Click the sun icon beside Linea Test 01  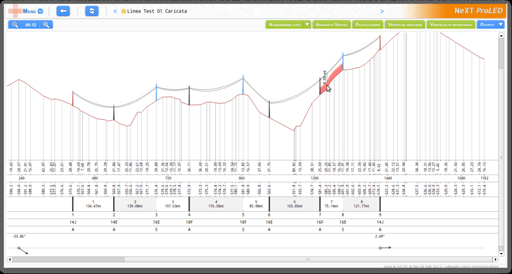[123, 11]
